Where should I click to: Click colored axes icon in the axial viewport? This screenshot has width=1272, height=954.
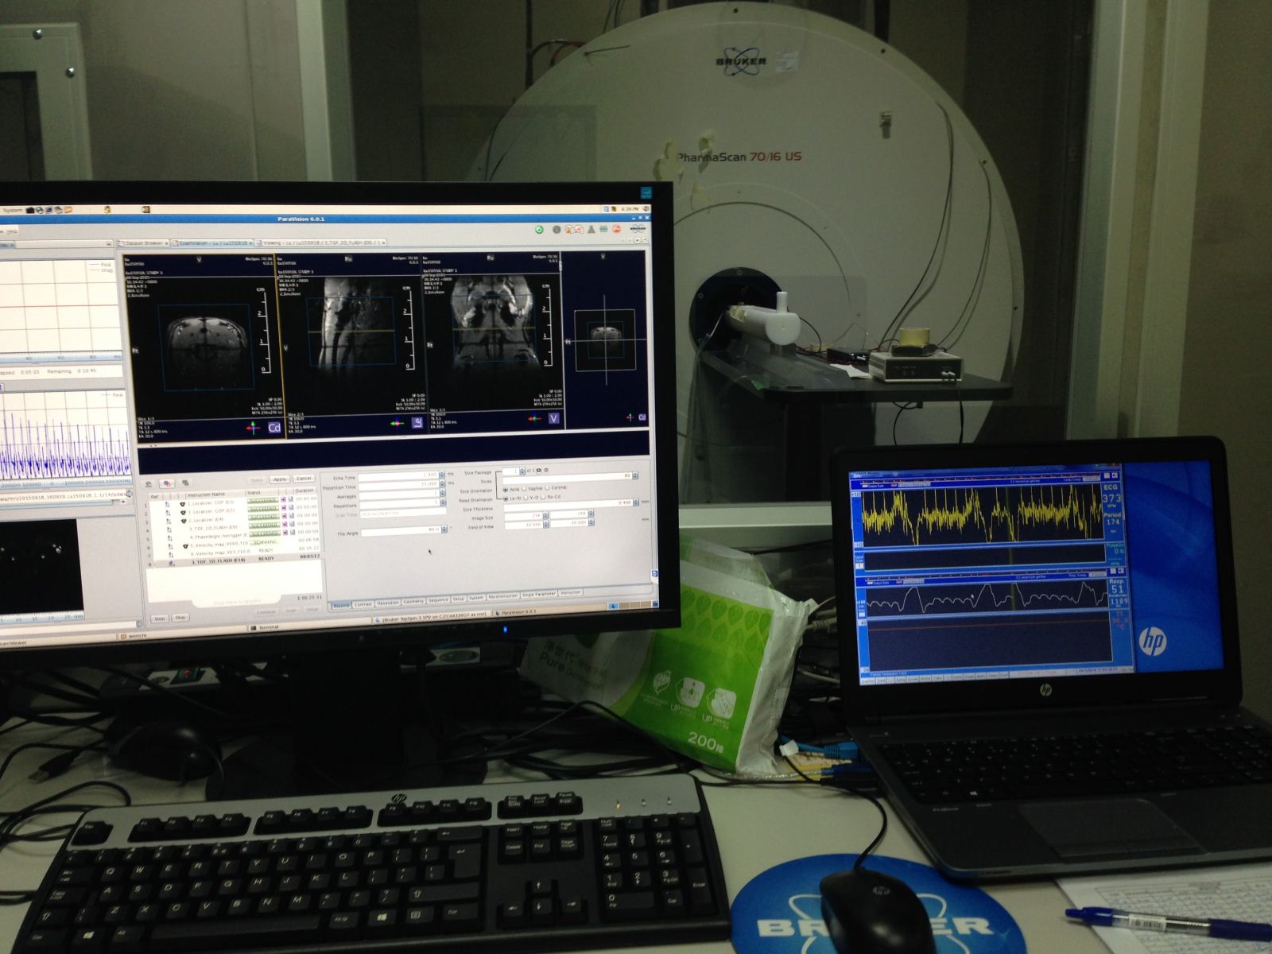coord(253,428)
